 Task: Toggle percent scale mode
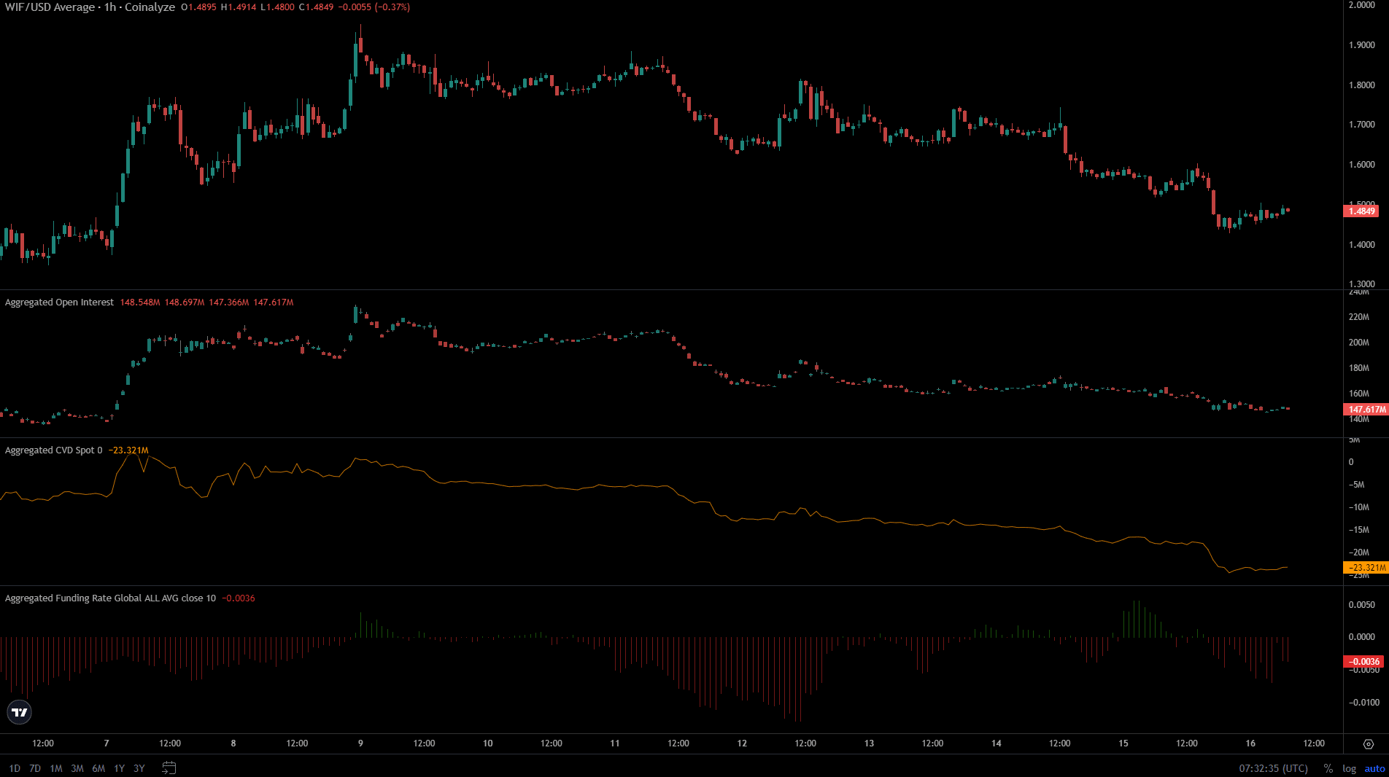click(x=1328, y=768)
